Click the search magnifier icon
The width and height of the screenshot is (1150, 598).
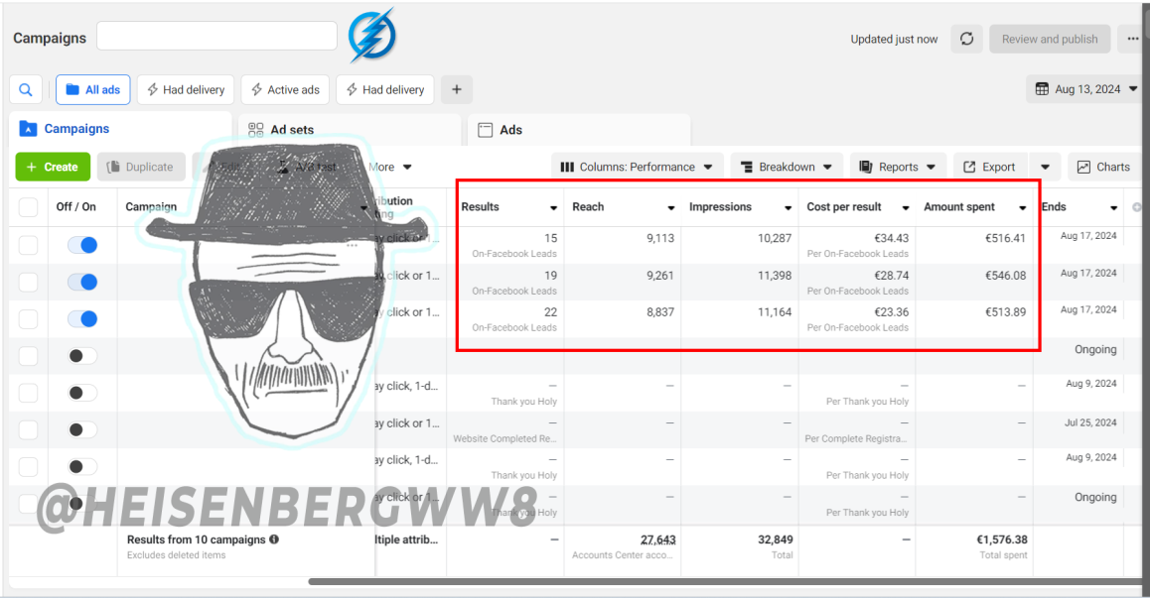(x=26, y=89)
